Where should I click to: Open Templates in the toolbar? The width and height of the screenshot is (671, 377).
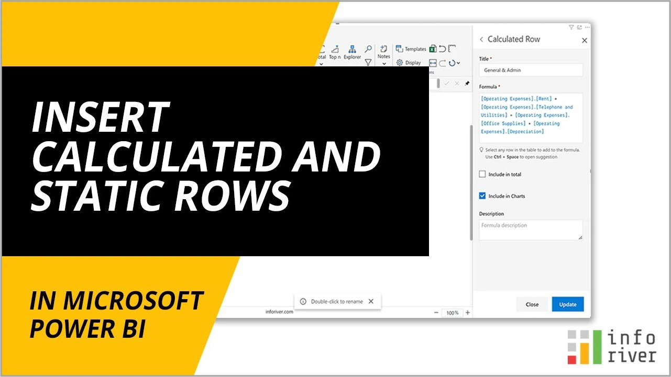[x=411, y=49]
